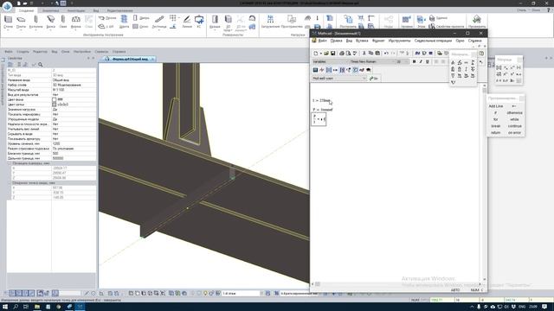Click the grid color swatch c0c0c0
The height and width of the screenshot is (311, 554).
[54, 105]
